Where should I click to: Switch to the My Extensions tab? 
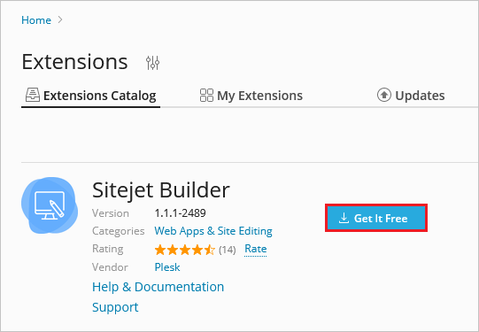coord(251,96)
